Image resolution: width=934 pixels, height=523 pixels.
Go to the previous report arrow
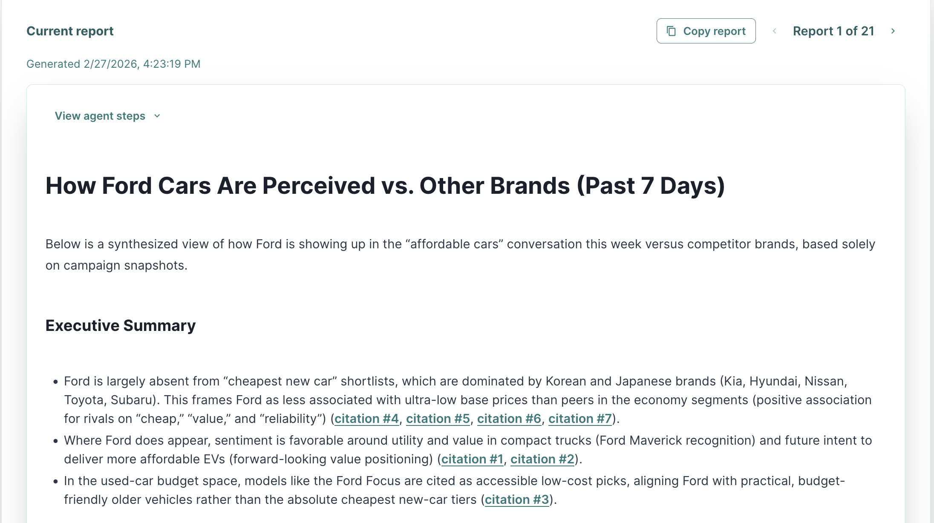point(775,31)
